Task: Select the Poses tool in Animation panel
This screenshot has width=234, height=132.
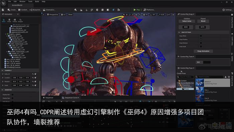Action: (9, 20)
